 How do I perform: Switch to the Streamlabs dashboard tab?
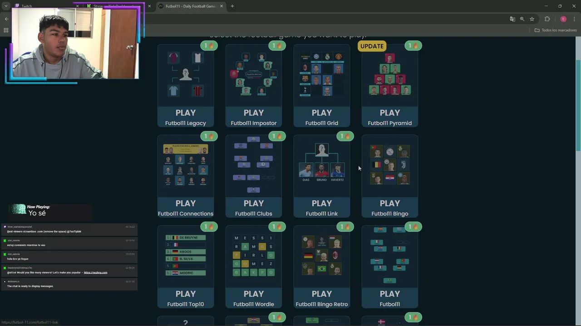113,6
